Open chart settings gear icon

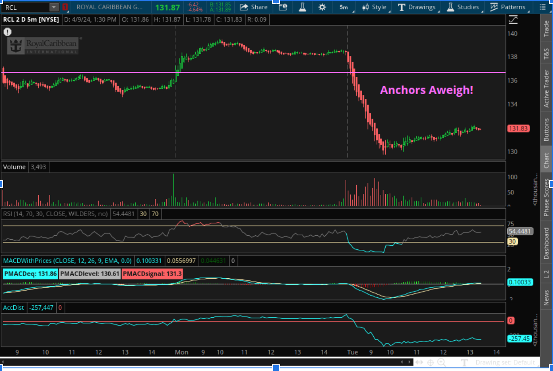322,7
